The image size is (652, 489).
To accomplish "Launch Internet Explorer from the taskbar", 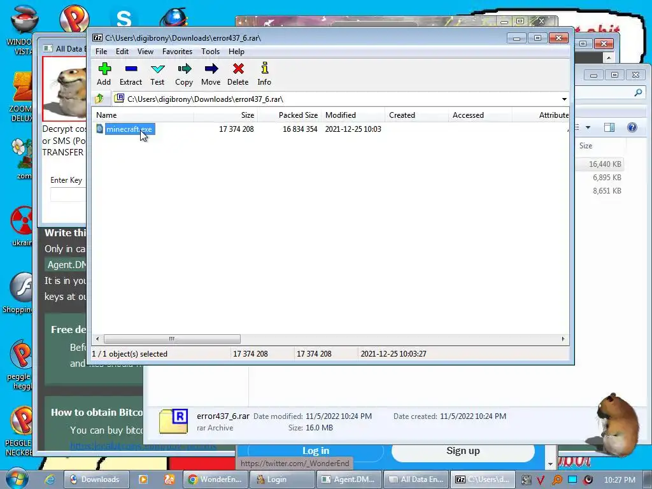I will pyautogui.click(x=50, y=479).
